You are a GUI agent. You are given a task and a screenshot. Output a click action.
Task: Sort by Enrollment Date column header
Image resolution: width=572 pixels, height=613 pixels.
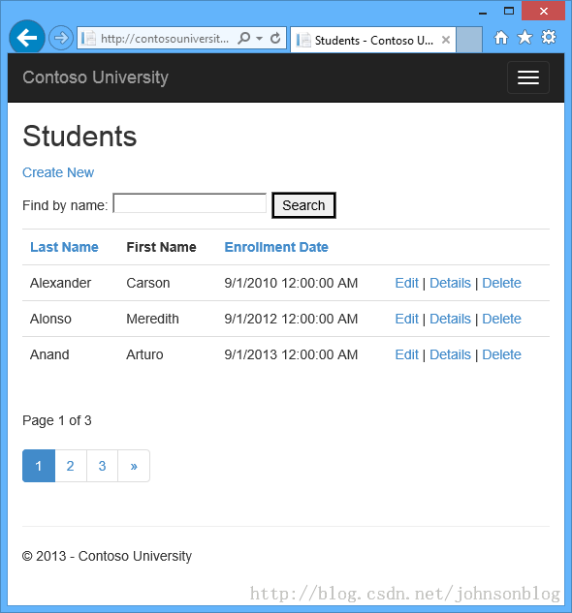[x=276, y=247]
